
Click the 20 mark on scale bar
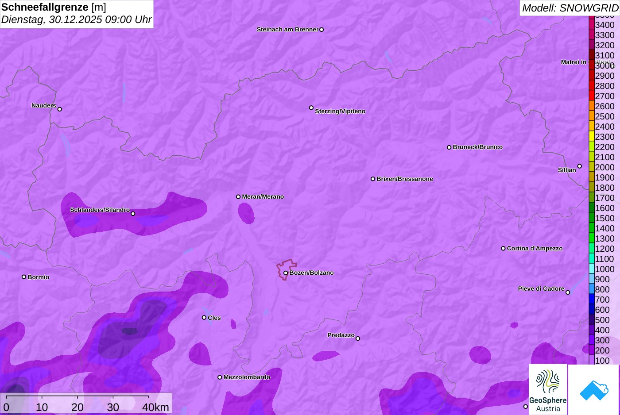click(x=77, y=407)
